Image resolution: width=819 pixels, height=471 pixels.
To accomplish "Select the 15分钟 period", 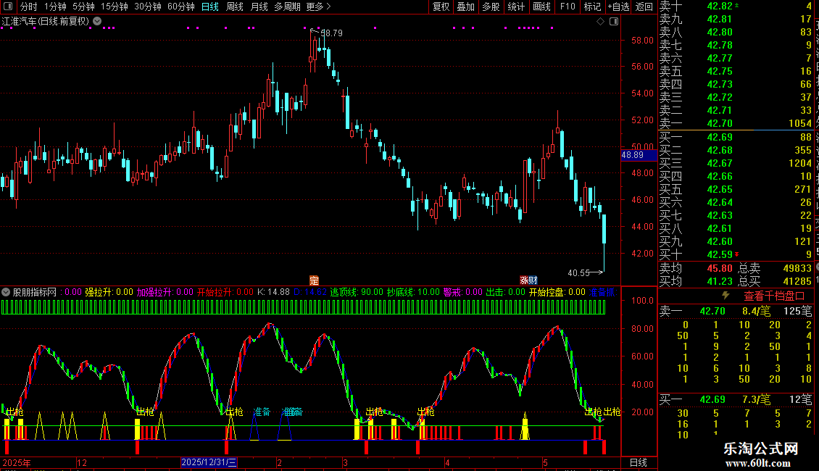I will click(115, 7).
